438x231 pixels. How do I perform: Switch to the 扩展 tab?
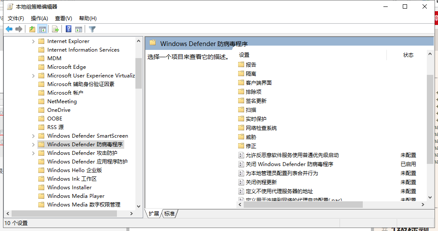(x=153, y=214)
